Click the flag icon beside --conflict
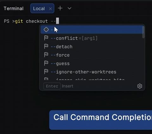Image resolution: width=152 pixels, height=134 pixels. (x=46, y=38)
